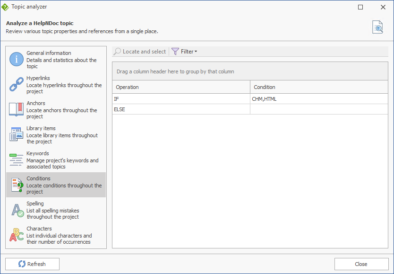Click the Conditions document question icon

click(x=17, y=185)
